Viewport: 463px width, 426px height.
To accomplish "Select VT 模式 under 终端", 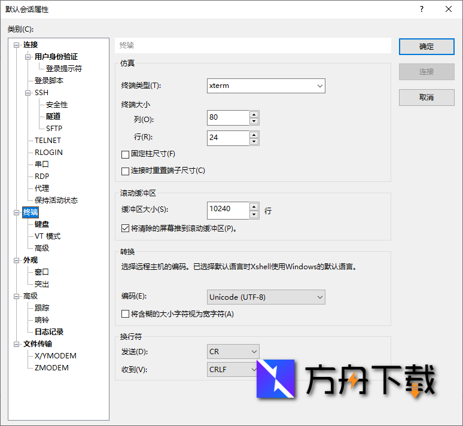I will (47, 236).
